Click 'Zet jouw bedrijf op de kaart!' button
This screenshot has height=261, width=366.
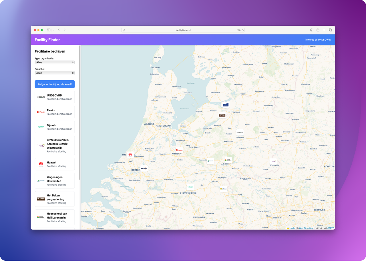[55, 84]
